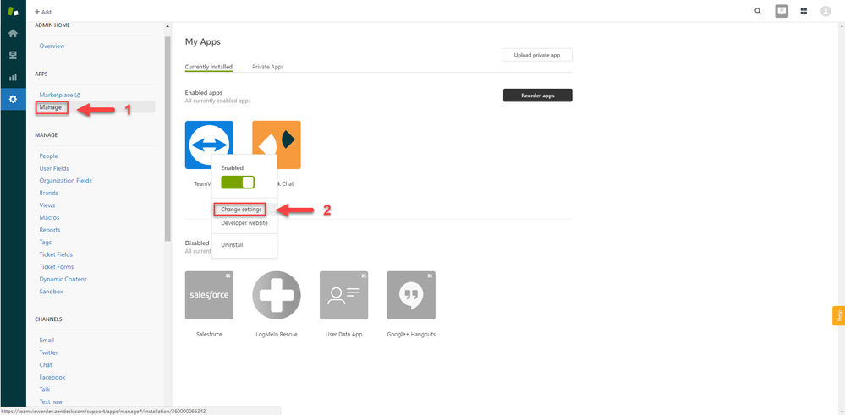Viewport: 845px width, 415px height.
Task: Open the Home dashboard icon
Action: tap(13, 33)
